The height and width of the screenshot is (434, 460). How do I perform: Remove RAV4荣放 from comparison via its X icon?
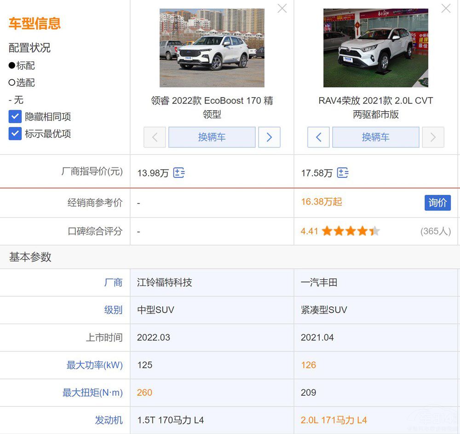point(445,8)
